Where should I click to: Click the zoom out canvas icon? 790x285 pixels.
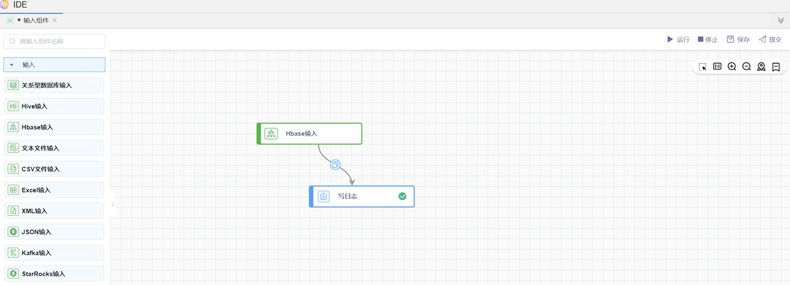[x=746, y=66]
